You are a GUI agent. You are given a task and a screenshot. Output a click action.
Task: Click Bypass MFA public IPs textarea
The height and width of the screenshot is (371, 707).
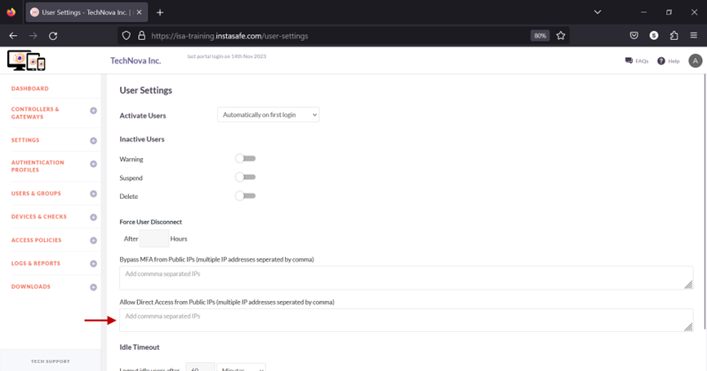tap(407, 278)
